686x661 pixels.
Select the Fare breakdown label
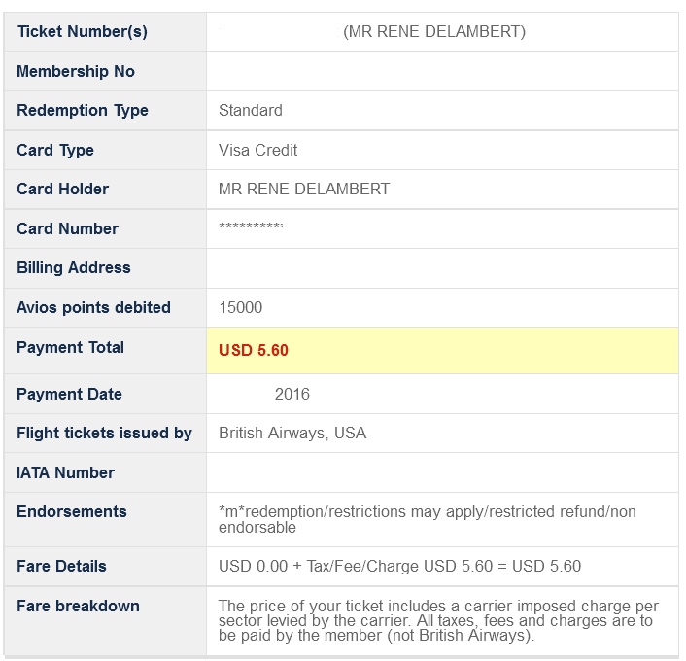pos(78,607)
